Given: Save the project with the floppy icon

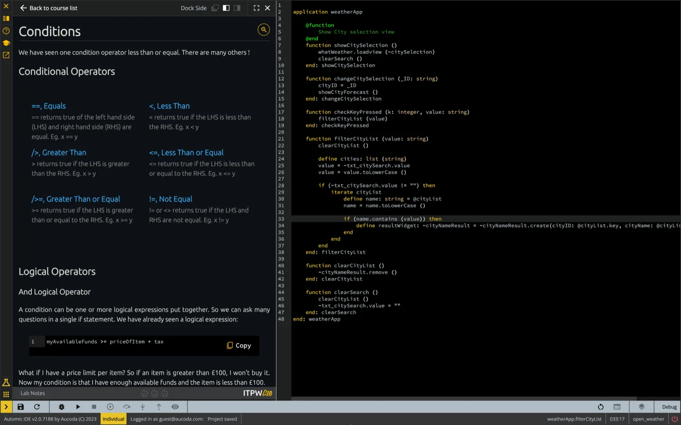Looking at the screenshot, I should pyautogui.click(x=20, y=407).
